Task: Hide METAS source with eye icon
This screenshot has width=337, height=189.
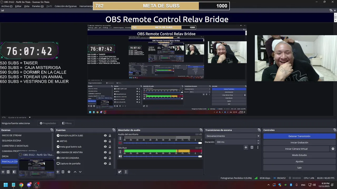Action: 105,141
